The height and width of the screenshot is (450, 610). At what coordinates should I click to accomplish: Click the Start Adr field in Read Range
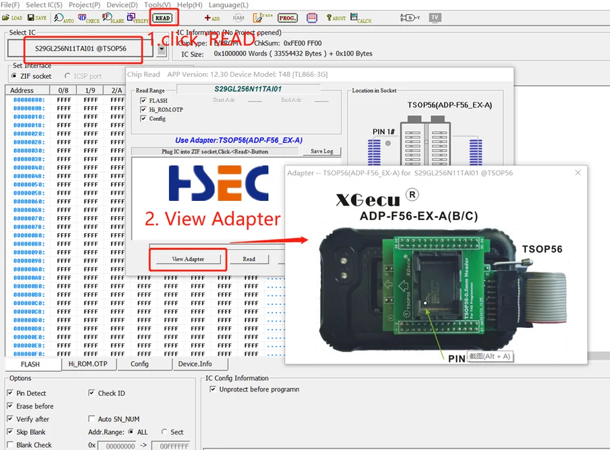pos(254,100)
